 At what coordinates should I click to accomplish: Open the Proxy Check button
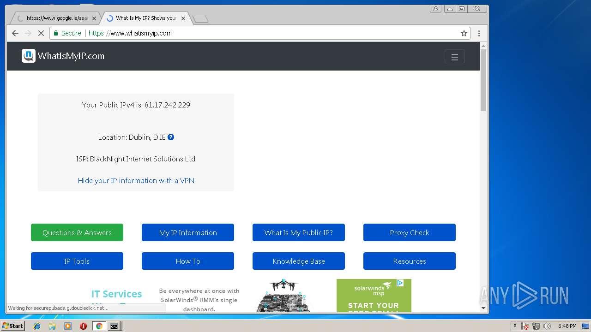click(x=410, y=232)
